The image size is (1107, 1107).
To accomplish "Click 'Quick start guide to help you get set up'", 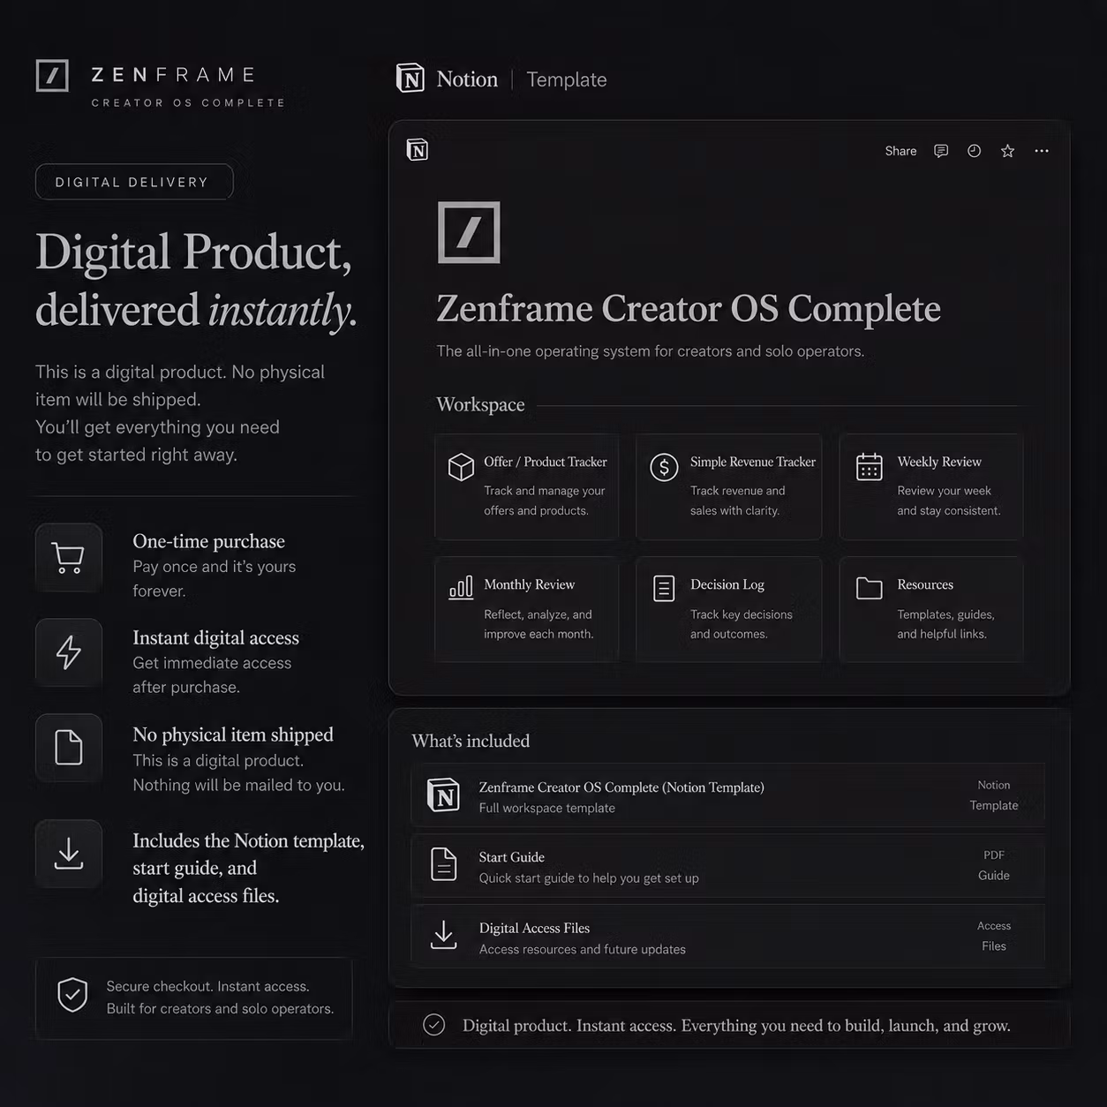I will (589, 878).
